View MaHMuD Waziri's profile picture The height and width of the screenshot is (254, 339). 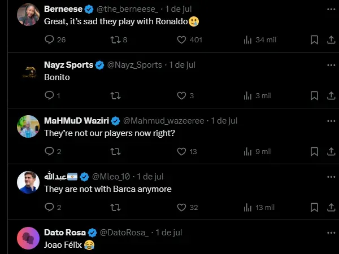[28, 126]
